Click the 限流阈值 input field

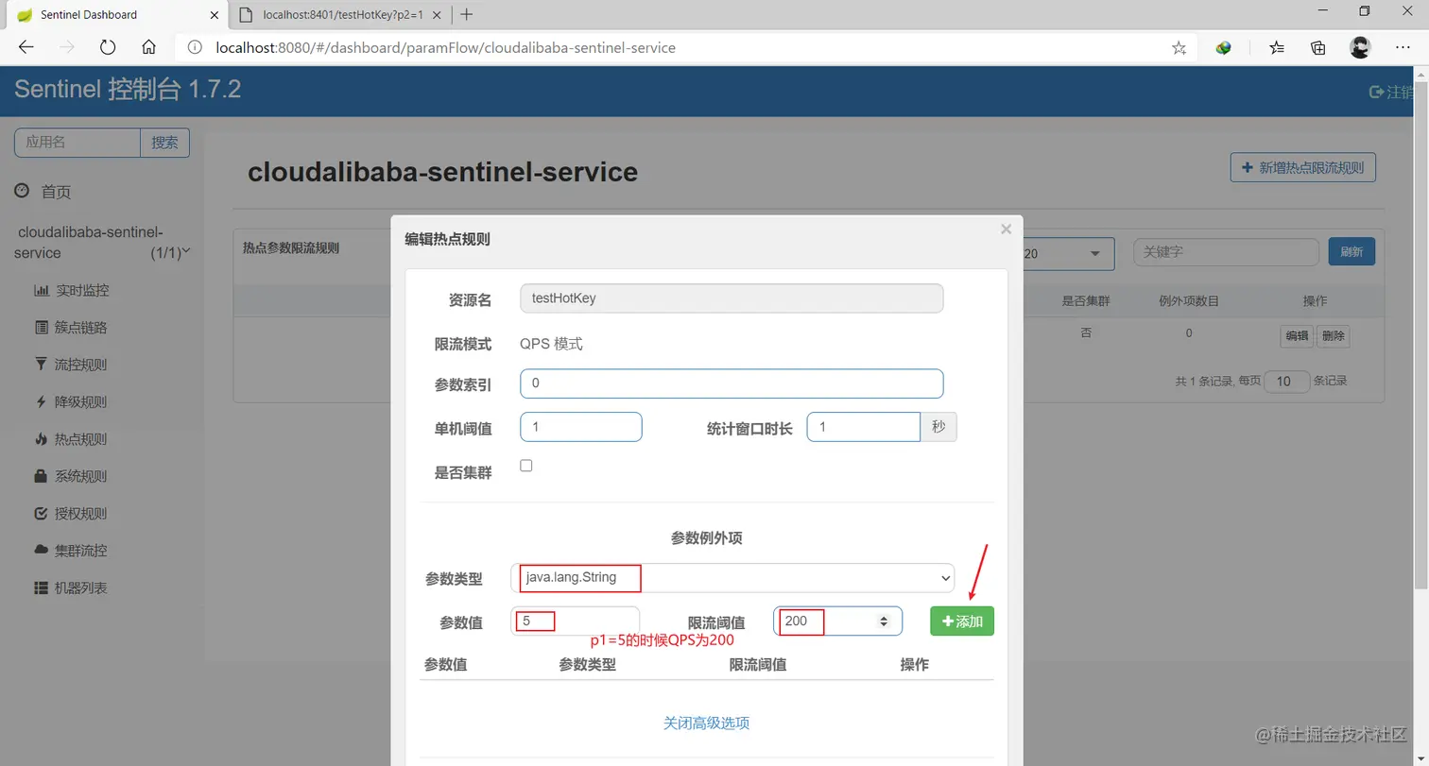pos(838,621)
